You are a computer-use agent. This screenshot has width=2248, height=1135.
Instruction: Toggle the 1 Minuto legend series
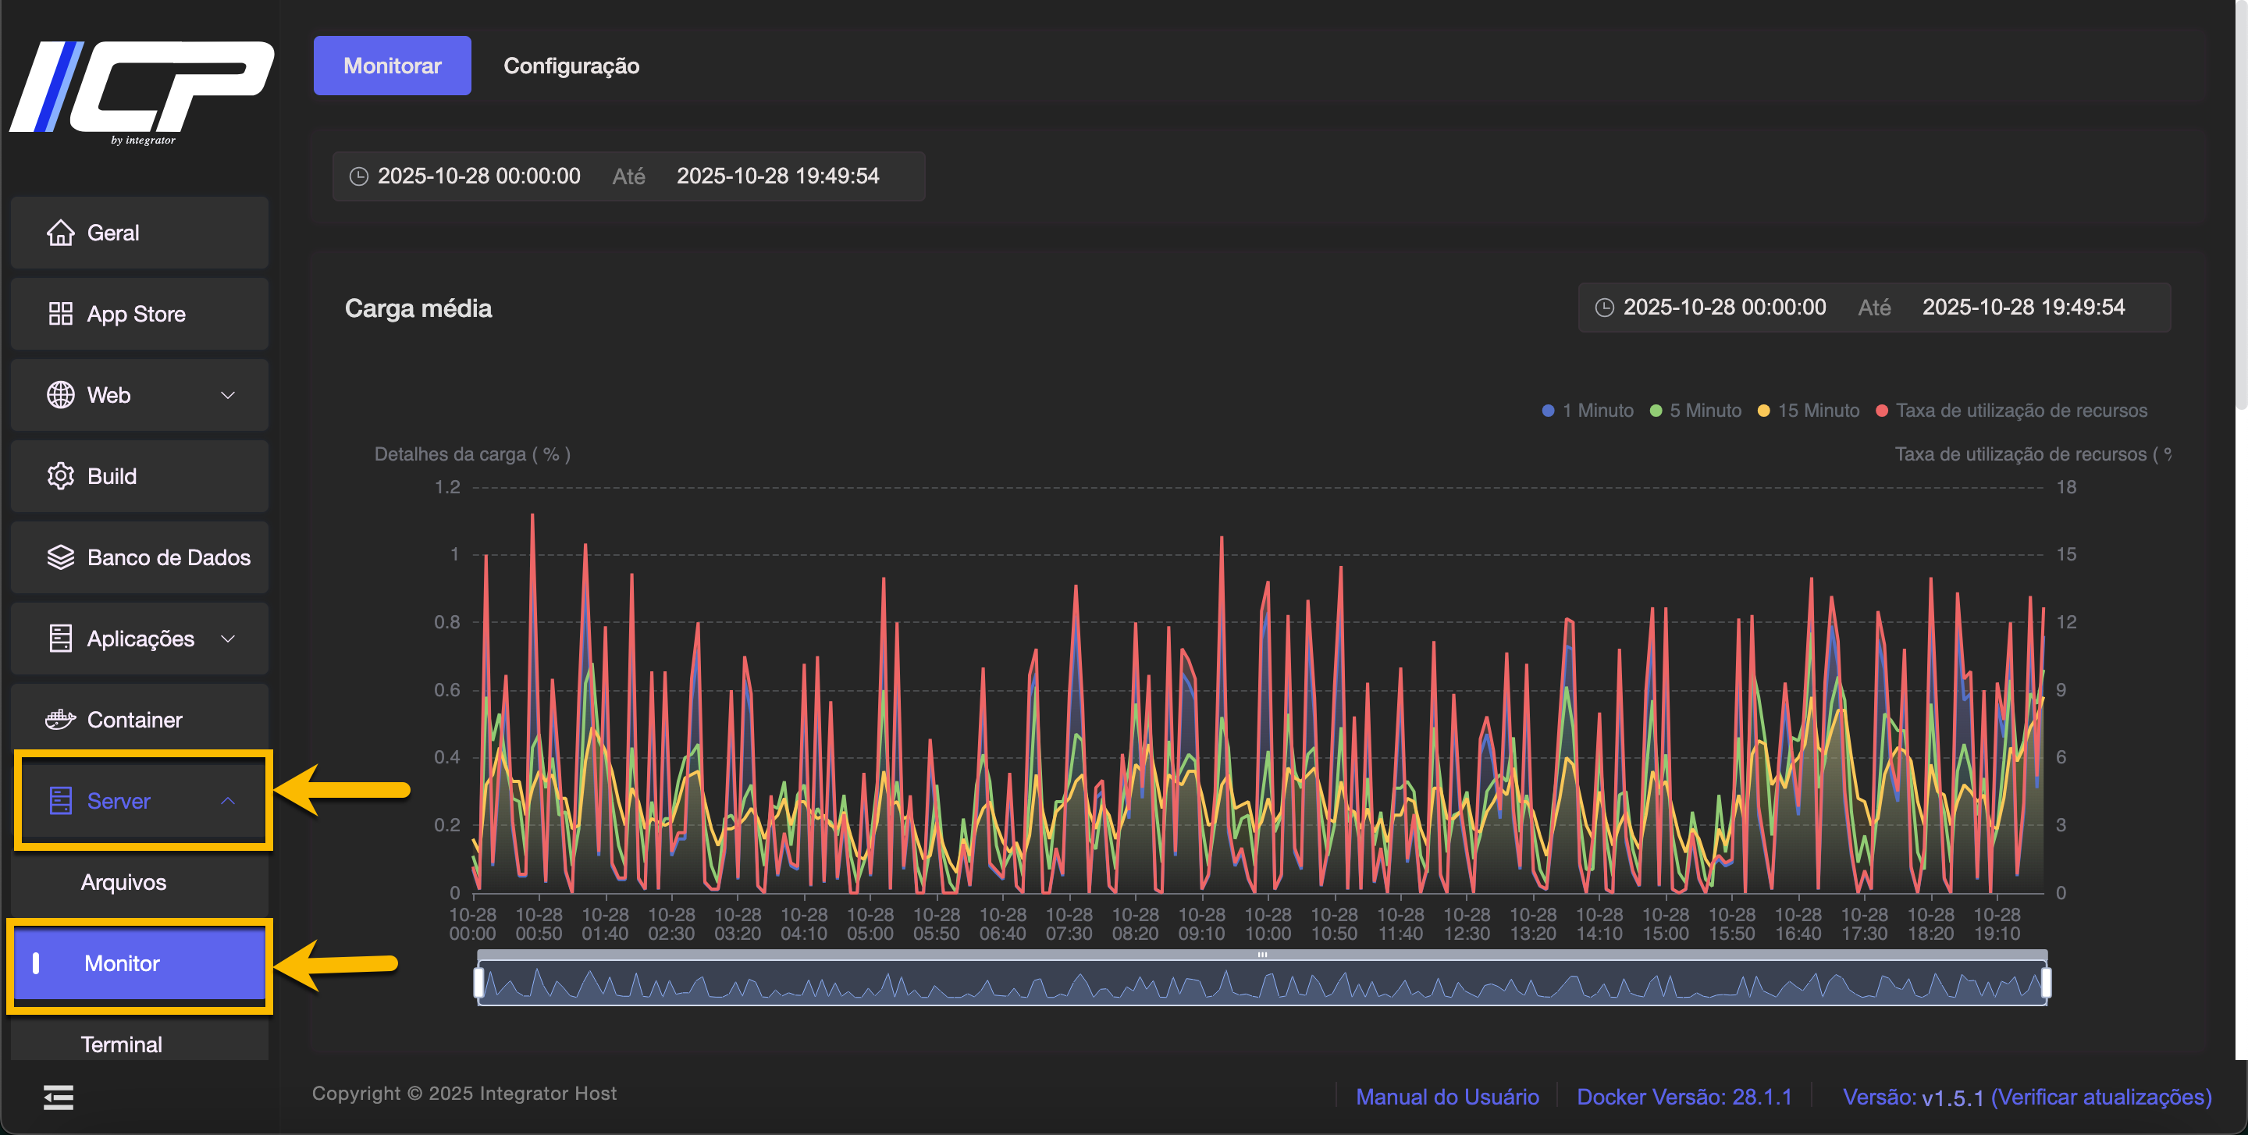(1588, 411)
